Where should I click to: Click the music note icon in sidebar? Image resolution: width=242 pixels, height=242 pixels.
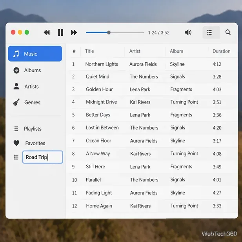[16, 54]
